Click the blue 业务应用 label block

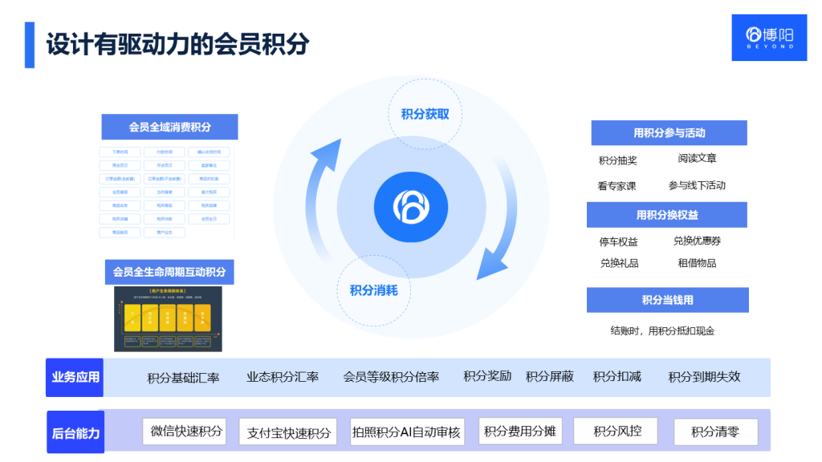click(x=74, y=377)
